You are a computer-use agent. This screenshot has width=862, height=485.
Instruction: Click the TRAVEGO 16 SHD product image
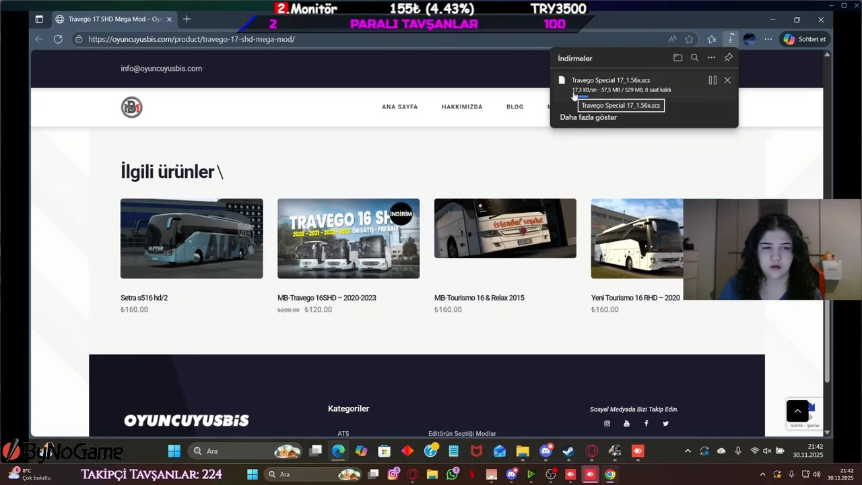tap(349, 238)
